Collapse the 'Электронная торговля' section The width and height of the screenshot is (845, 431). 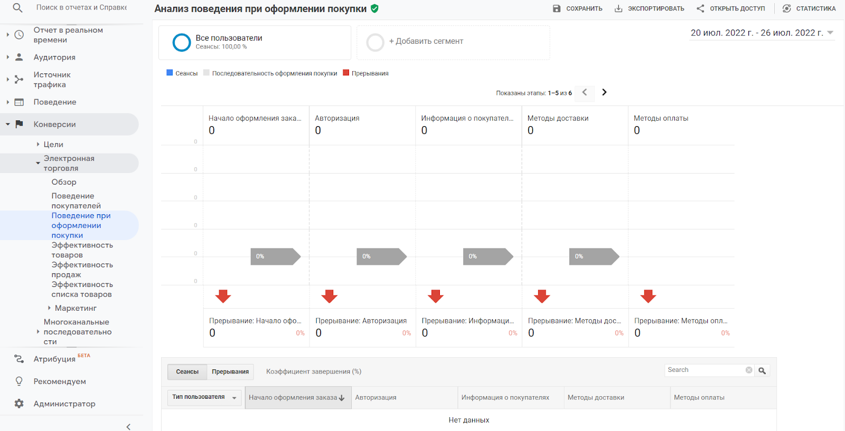[x=38, y=164]
